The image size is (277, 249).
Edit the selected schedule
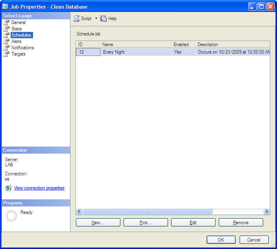tap(193, 223)
